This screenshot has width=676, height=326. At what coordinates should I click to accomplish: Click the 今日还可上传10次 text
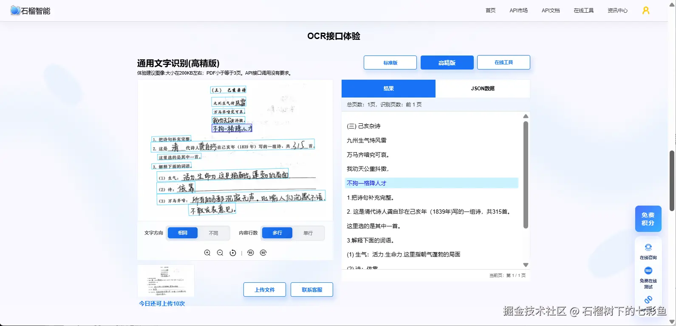pyautogui.click(x=162, y=304)
